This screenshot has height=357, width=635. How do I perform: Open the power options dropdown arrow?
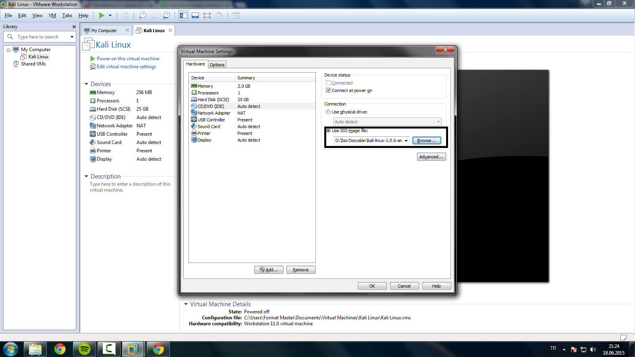click(110, 15)
